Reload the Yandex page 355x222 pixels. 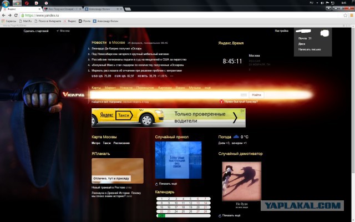click(x=16, y=16)
